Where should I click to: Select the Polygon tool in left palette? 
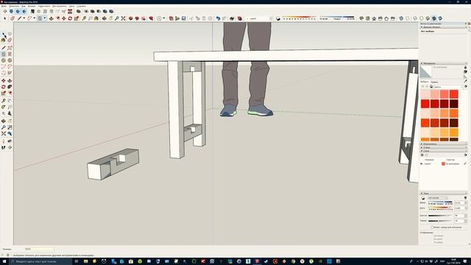10,60
